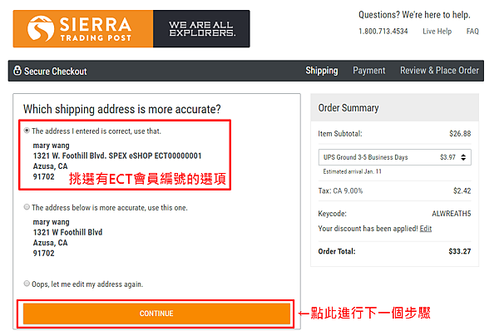Click the orange CONTINUE button
The width and height of the screenshot is (499, 336).
(156, 314)
